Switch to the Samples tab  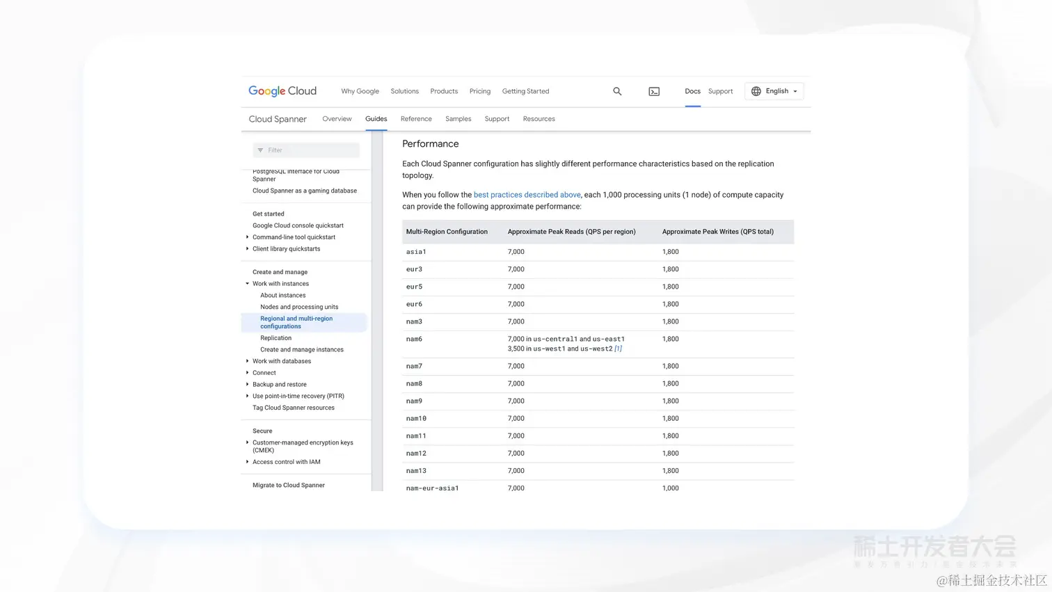(x=458, y=119)
